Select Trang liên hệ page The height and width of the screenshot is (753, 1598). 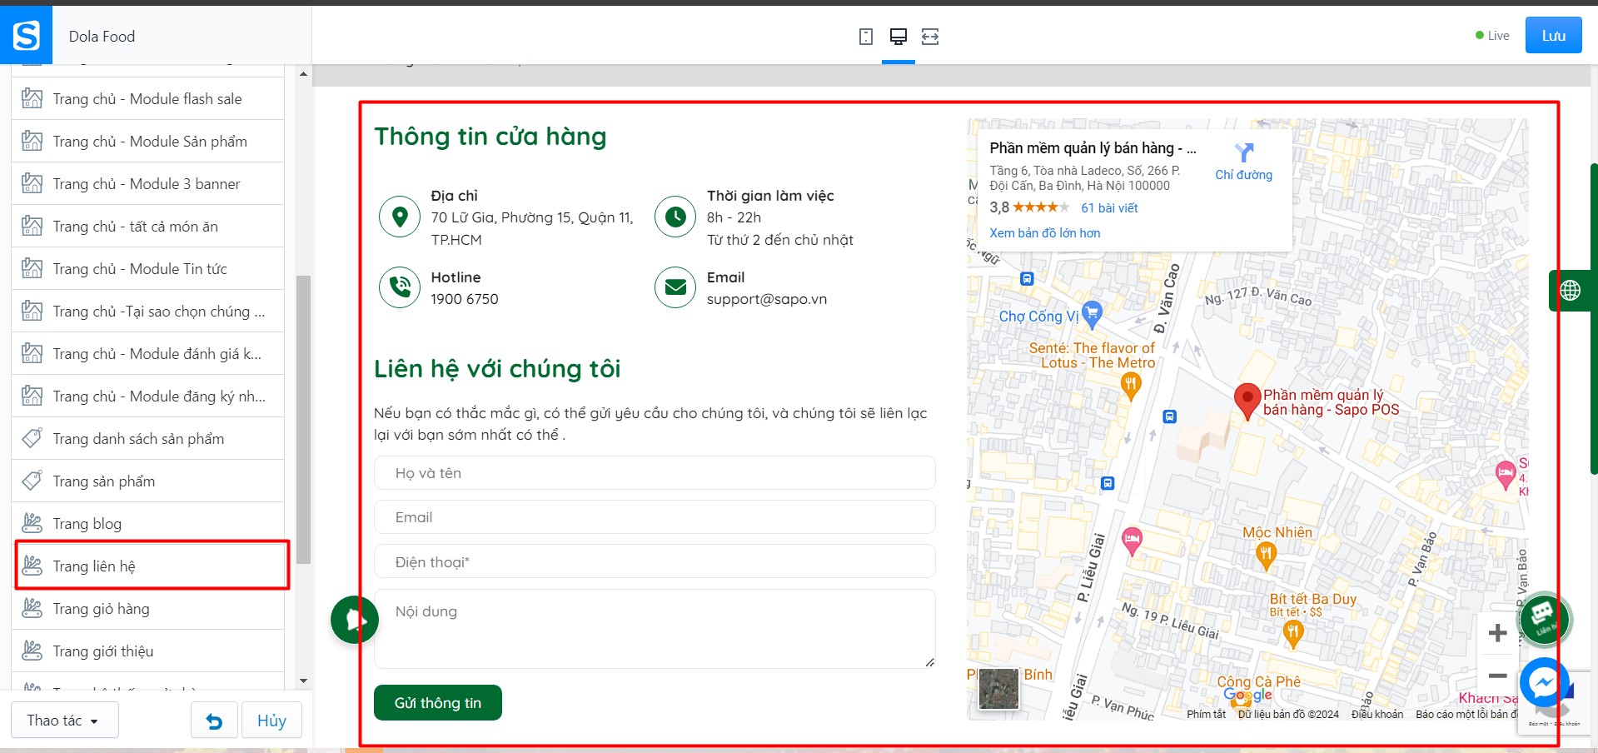coord(148,566)
